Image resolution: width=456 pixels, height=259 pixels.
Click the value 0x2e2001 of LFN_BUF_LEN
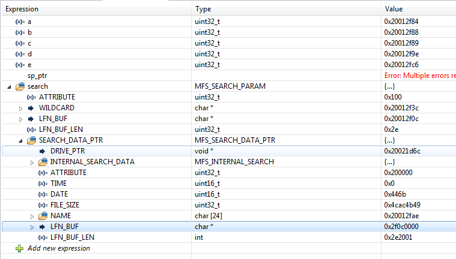(403, 237)
